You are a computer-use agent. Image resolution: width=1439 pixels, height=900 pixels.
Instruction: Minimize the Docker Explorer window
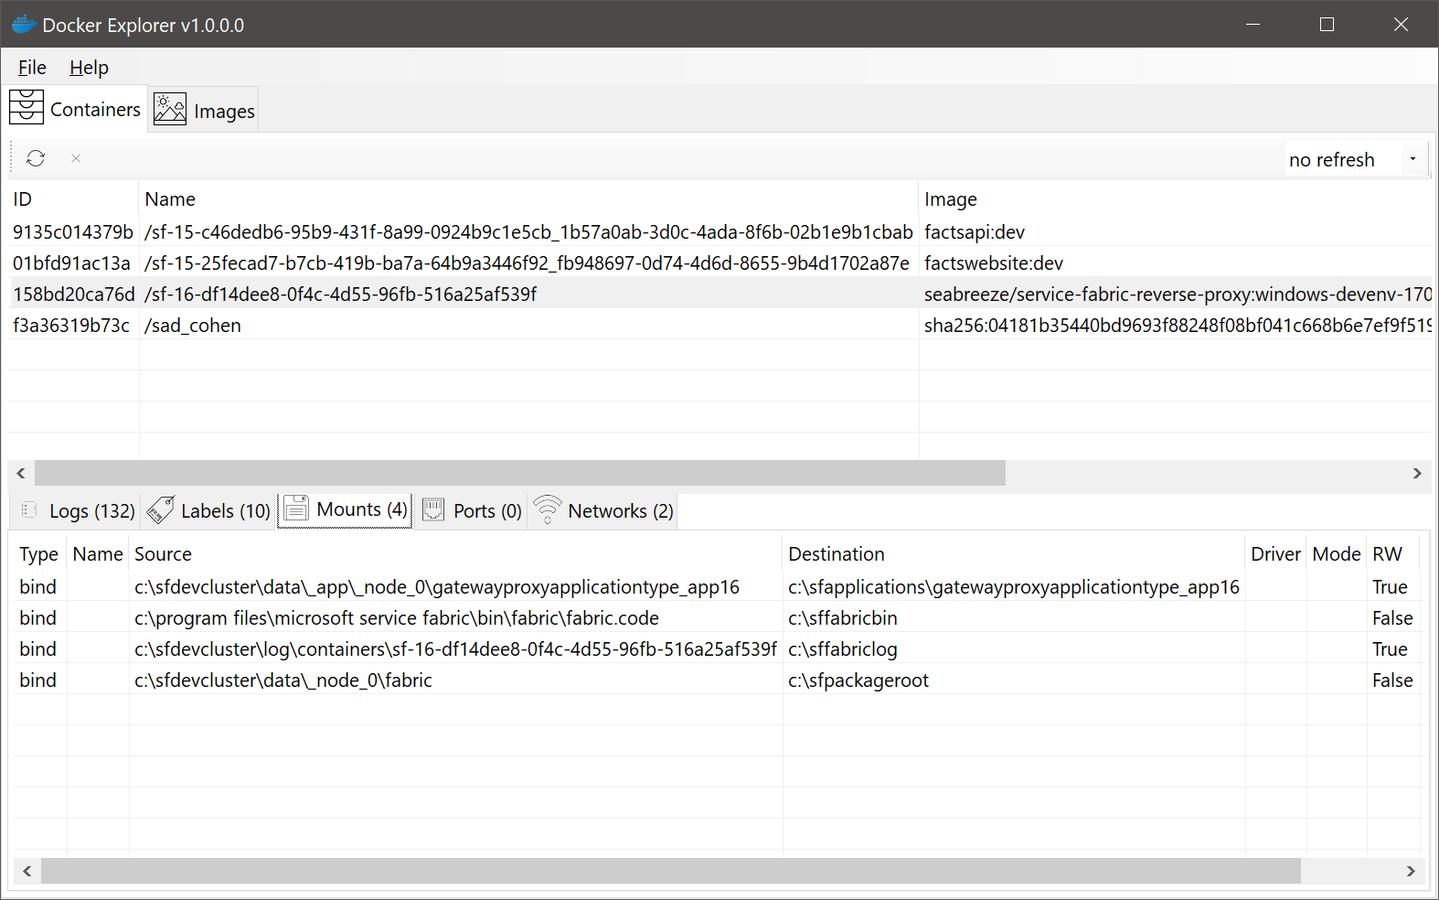point(1253,25)
